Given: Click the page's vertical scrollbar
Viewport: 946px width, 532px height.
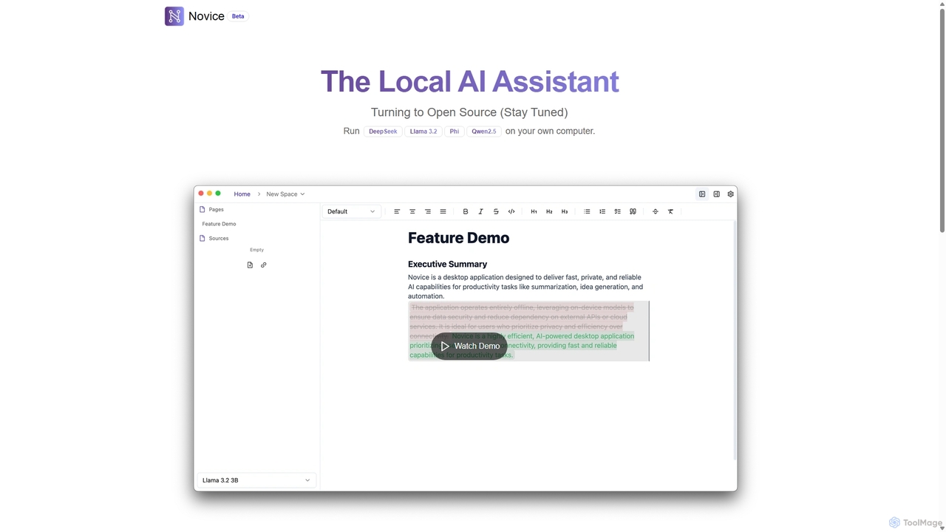Looking at the screenshot, I should [942, 122].
